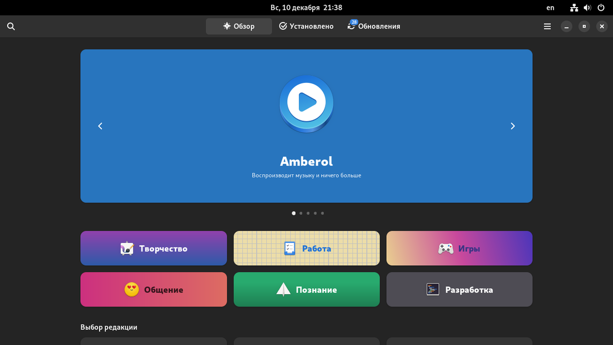Screen dimensions: 613x345
Task: Open the hamburger main menu
Action: 547,26
